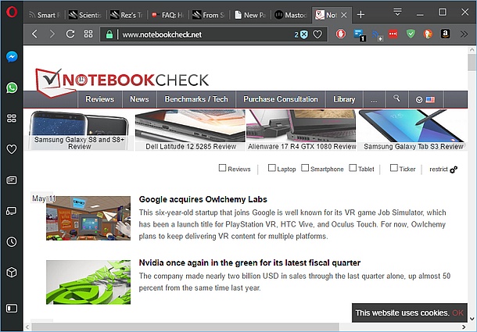Click the horizontal scrollbar at bottom

[185, 327]
